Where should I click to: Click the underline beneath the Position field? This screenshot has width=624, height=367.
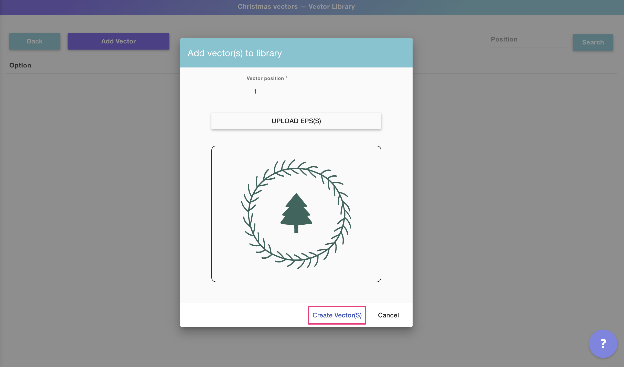528,48
